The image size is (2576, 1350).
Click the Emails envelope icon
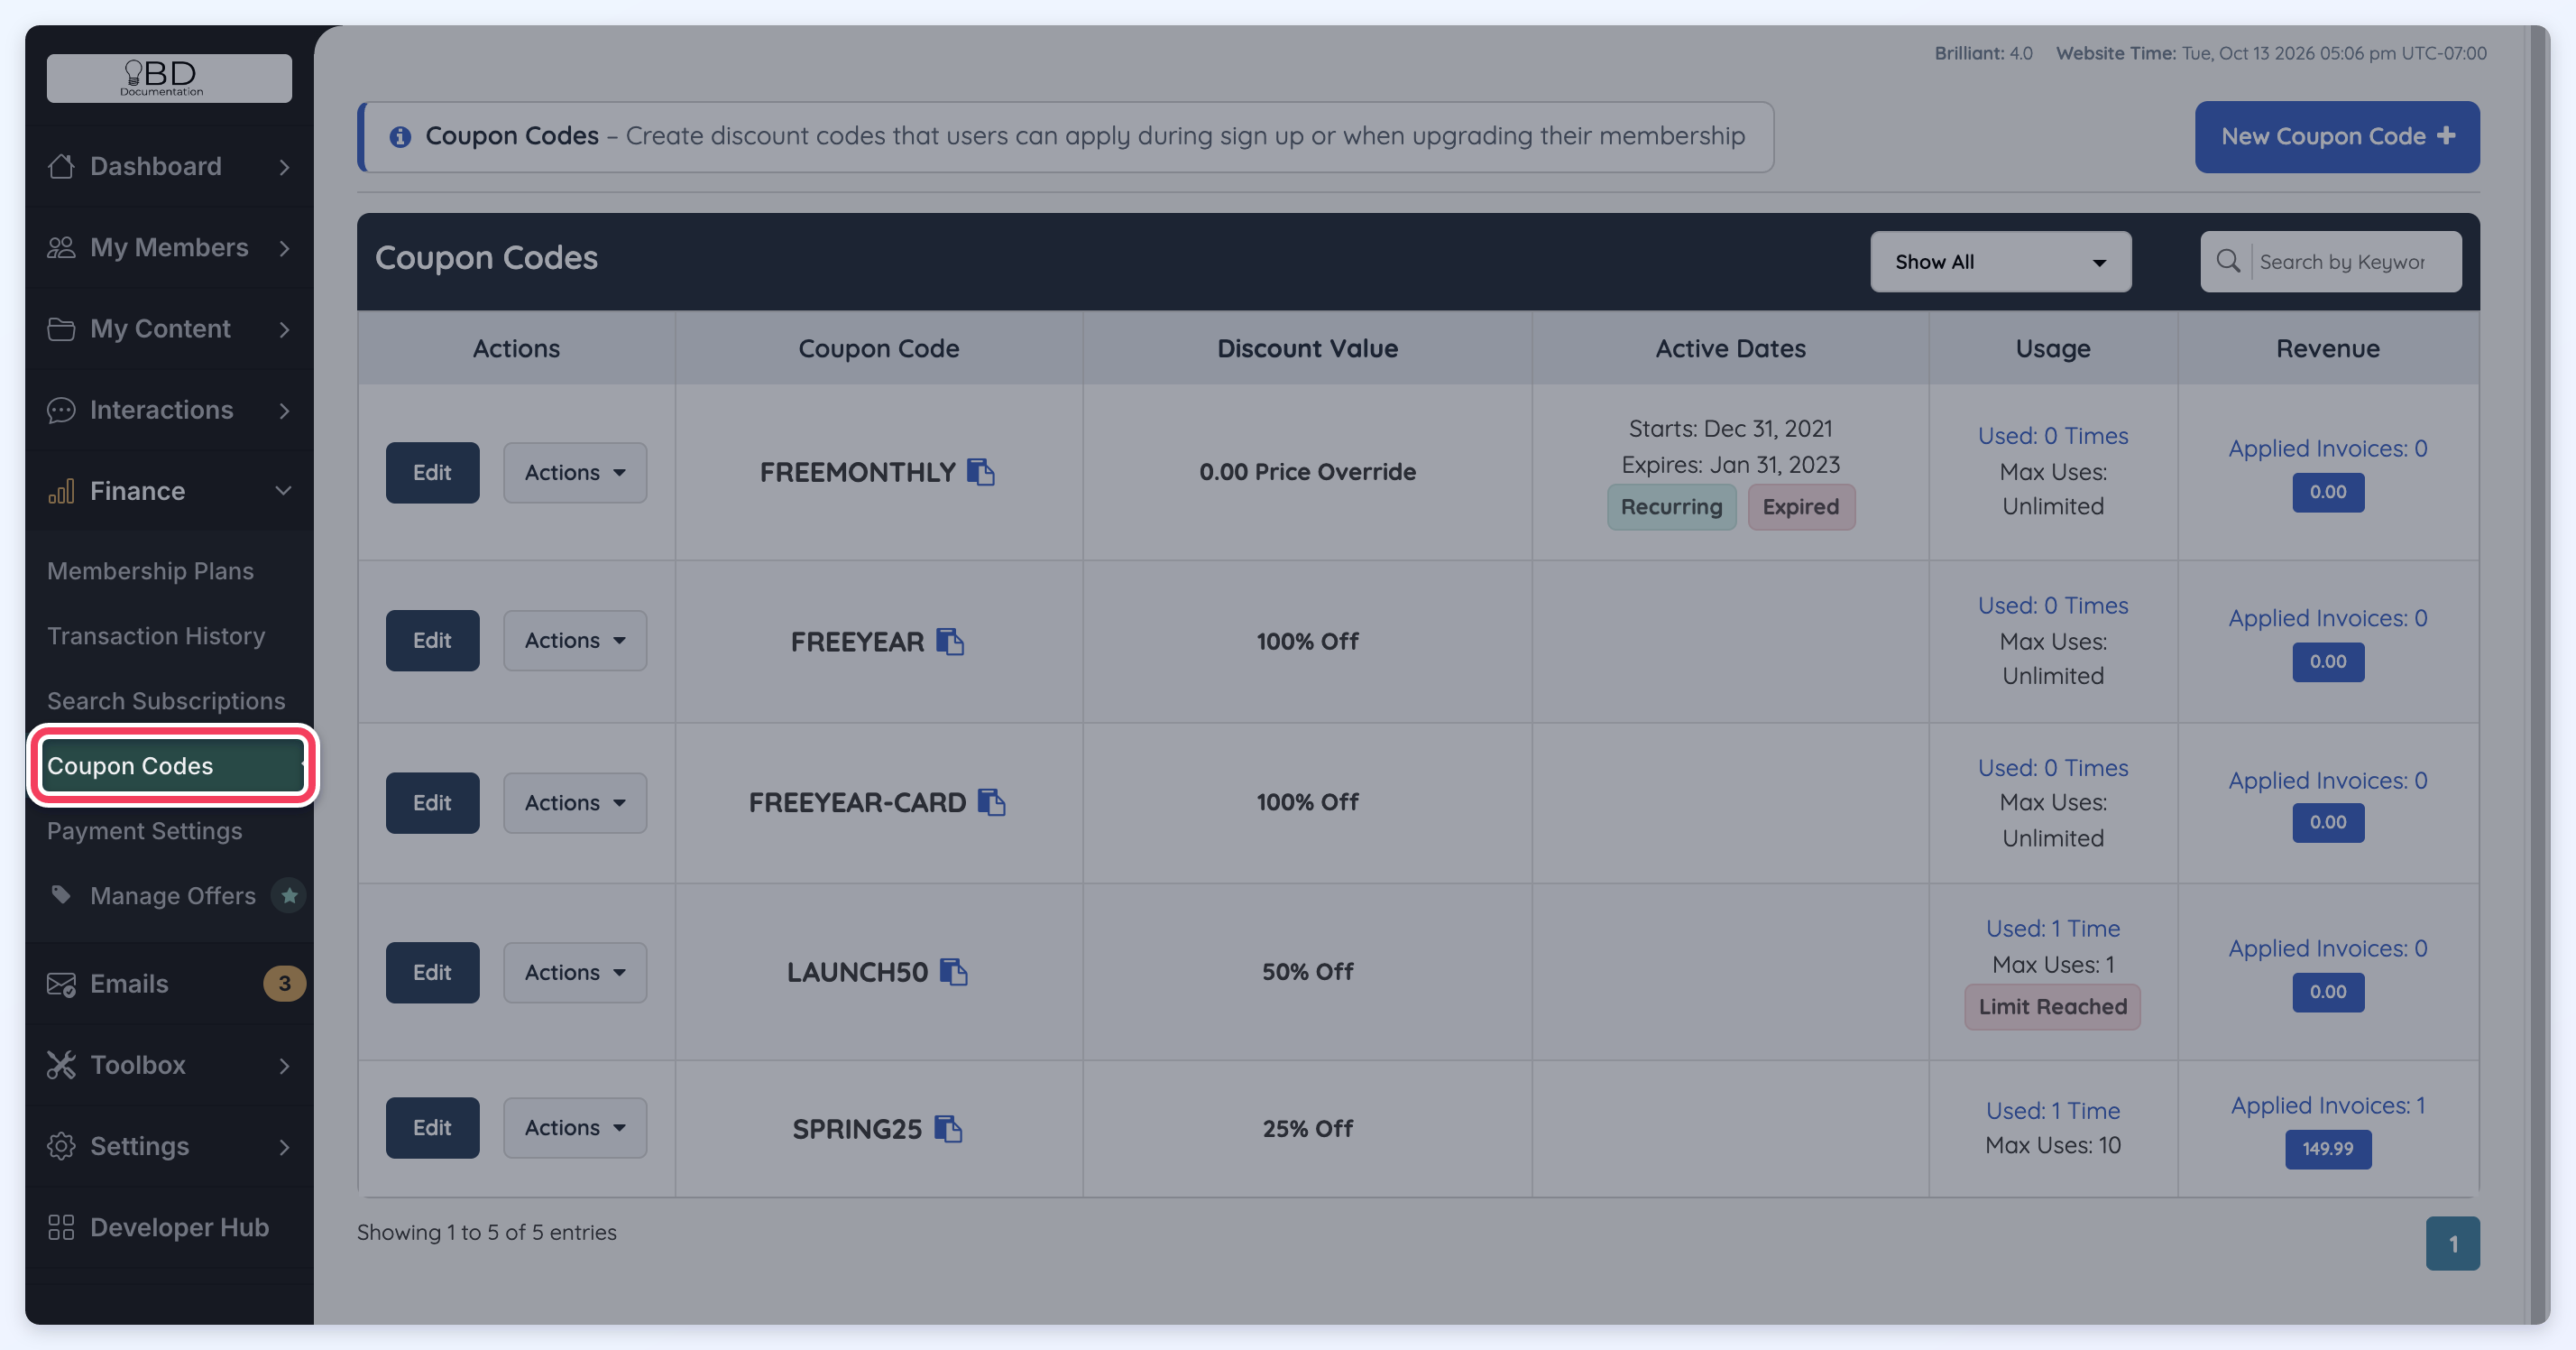(61, 984)
